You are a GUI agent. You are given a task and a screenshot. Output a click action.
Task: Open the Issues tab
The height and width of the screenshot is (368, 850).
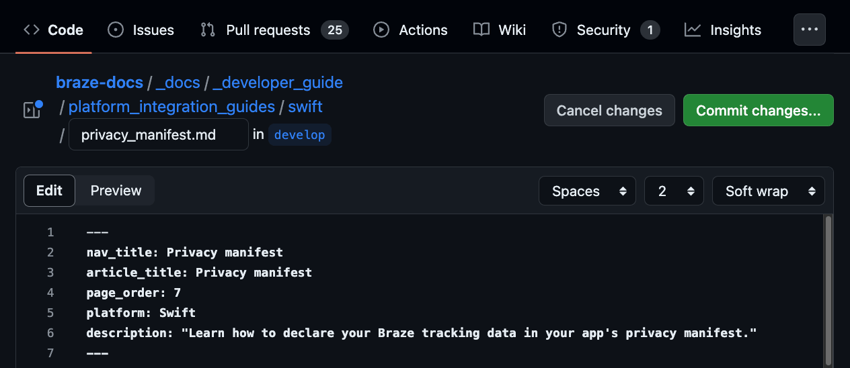pyautogui.click(x=141, y=30)
